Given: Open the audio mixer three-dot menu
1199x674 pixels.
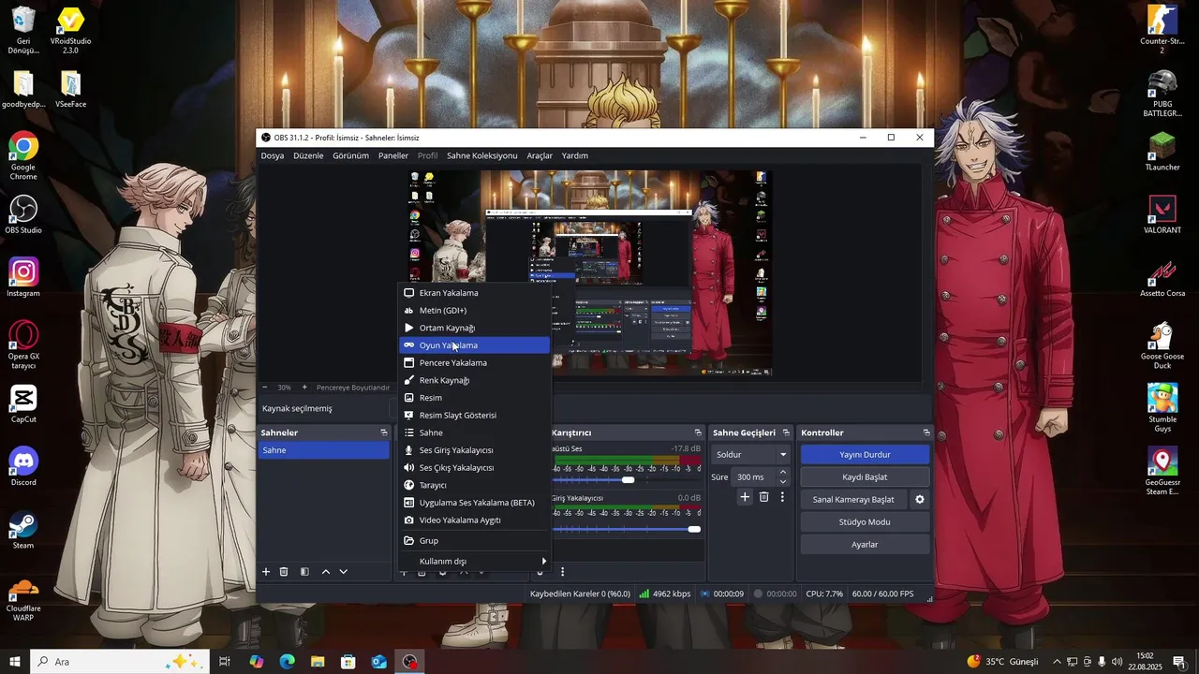Looking at the screenshot, I should tap(562, 572).
